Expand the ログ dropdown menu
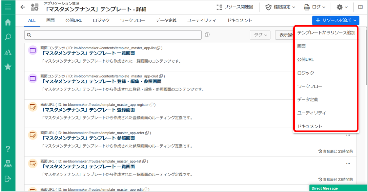368x192 pixels. coord(315,7)
